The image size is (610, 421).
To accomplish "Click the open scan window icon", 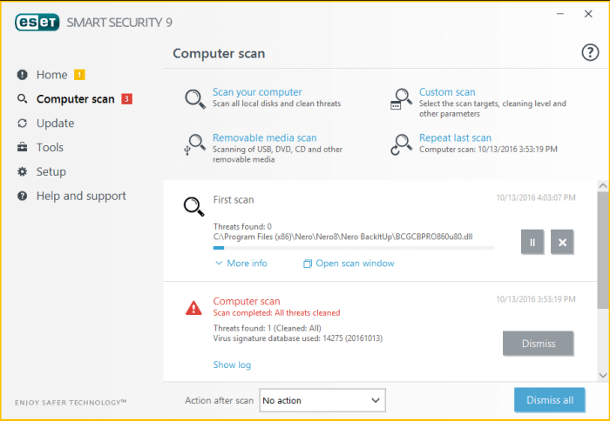I will (x=308, y=264).
